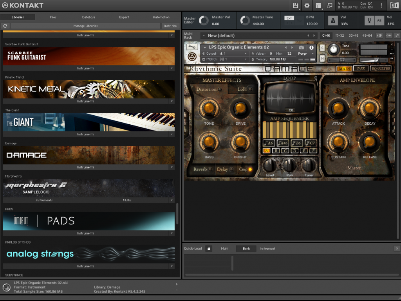The width and height of the screenshot is (401, 301).
Task: Open Kontakt options with the gear icon
Action: [x=307, y=5]
